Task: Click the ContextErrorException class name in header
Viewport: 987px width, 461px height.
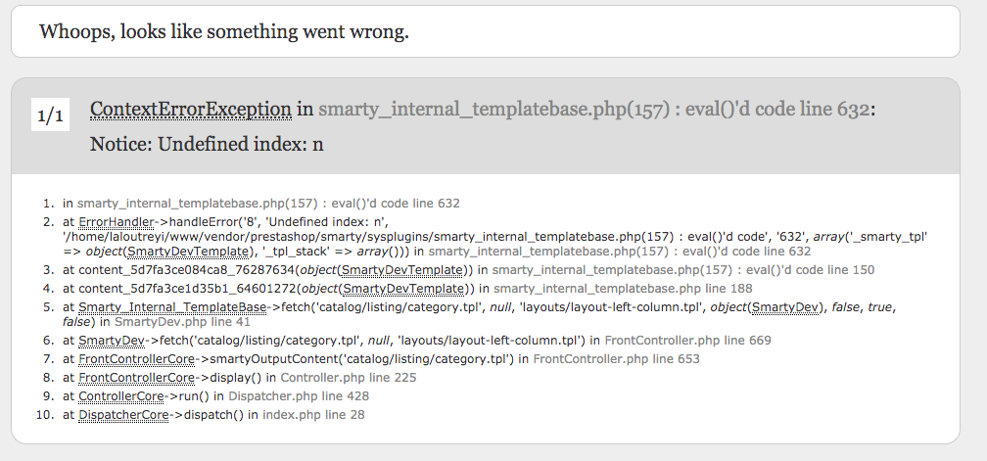Action: pos(191,109)
